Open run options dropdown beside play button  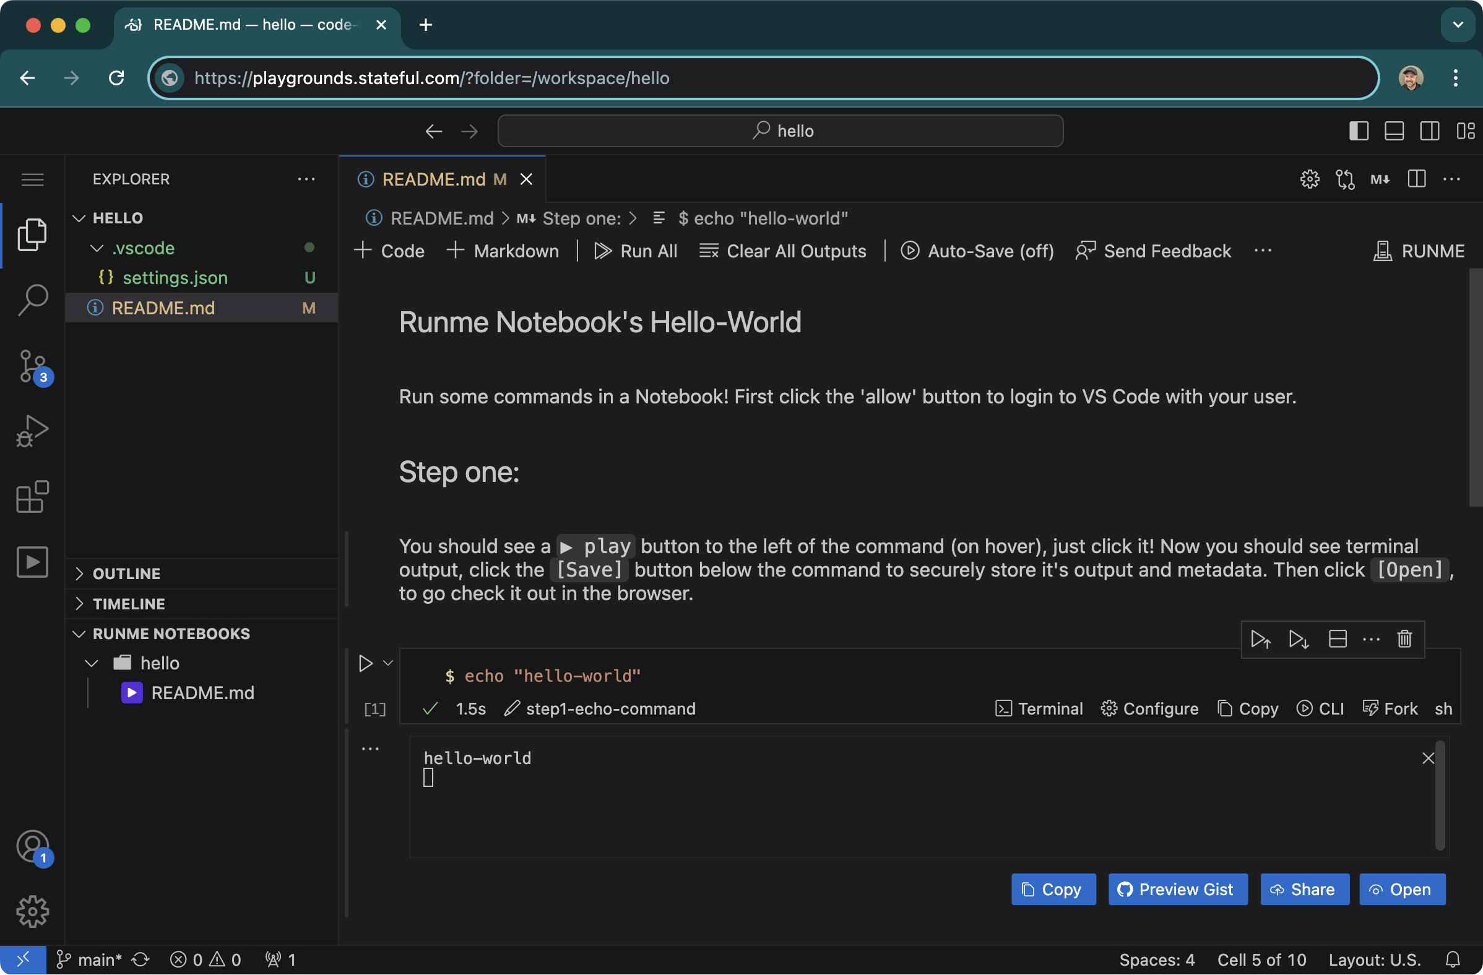388,663
